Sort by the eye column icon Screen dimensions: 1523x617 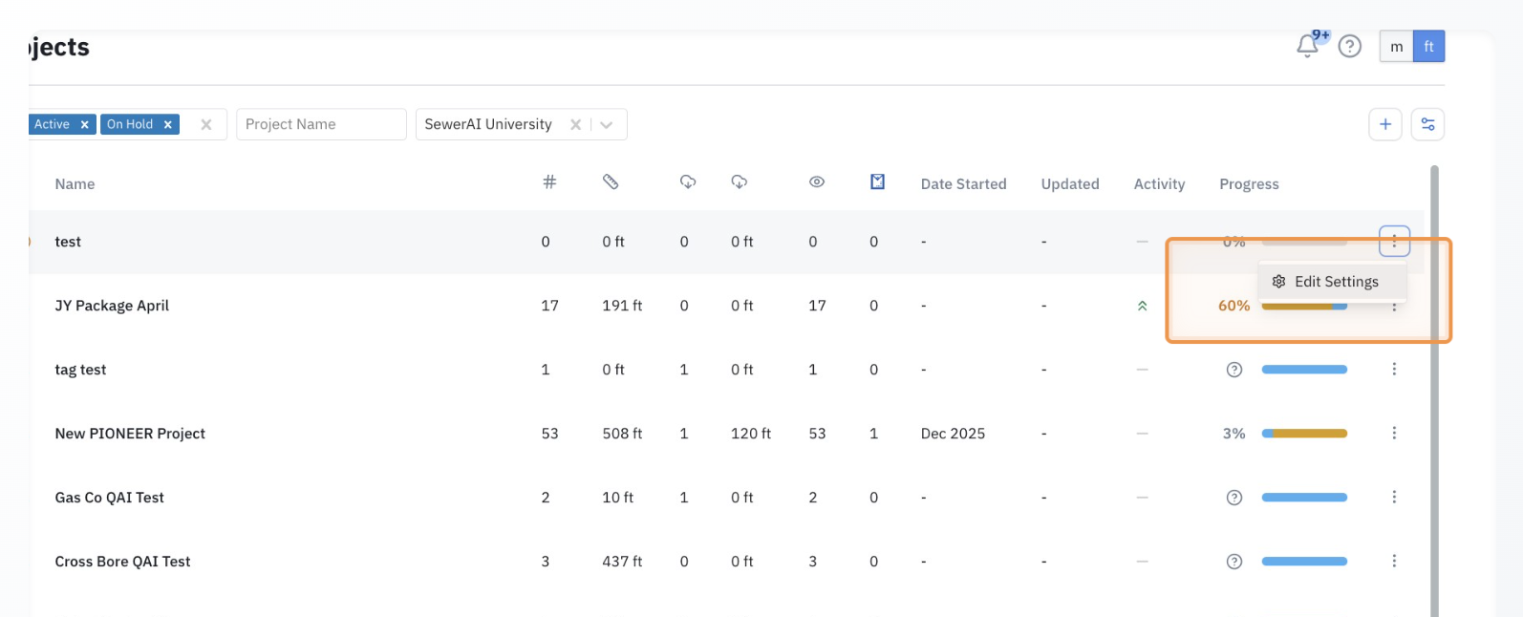816,182
